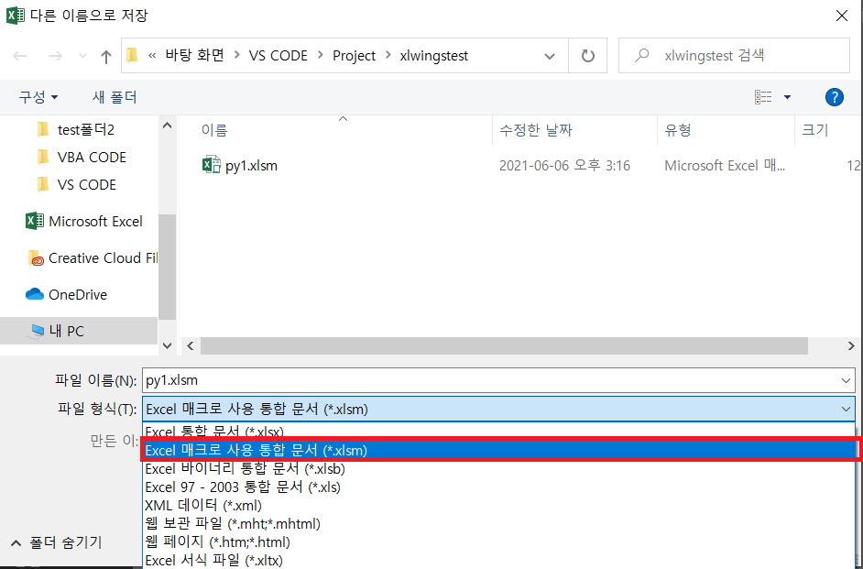Click file list scroll left arrow
Viewport: 863px width, 569px height.
[x=191, y=346]
